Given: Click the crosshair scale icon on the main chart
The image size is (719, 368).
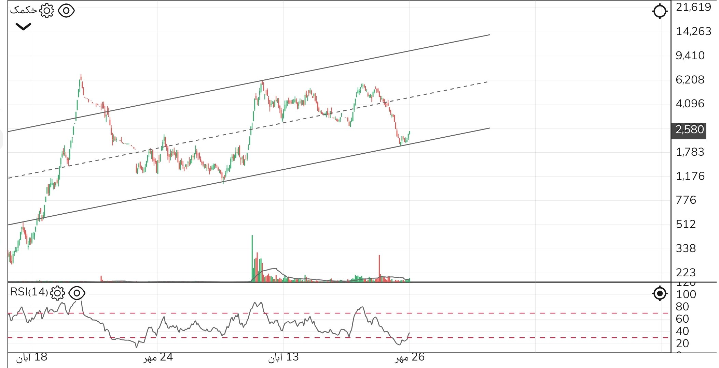Looking at the screenshot, I should click(660, 11).
